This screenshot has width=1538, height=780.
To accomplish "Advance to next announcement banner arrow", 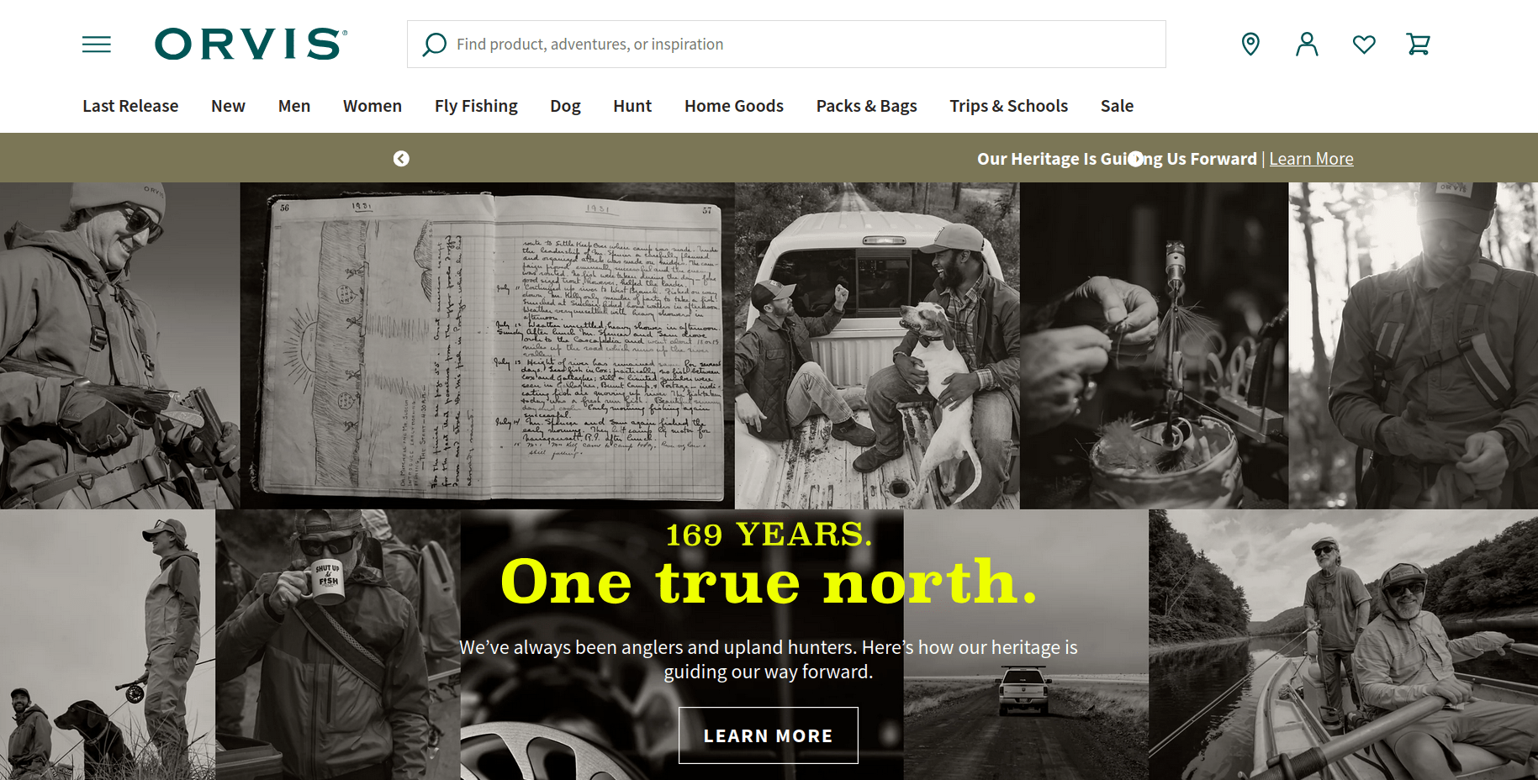I will pos(1135,159).
